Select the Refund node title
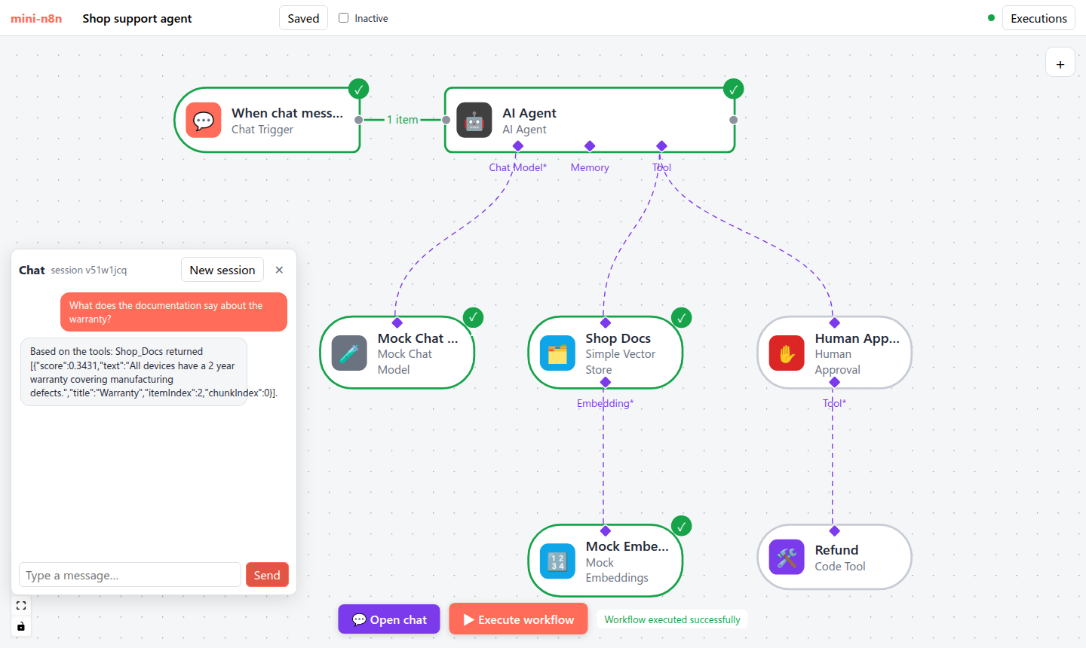Viewport: 1086px width, 648px height. [836, 550]
